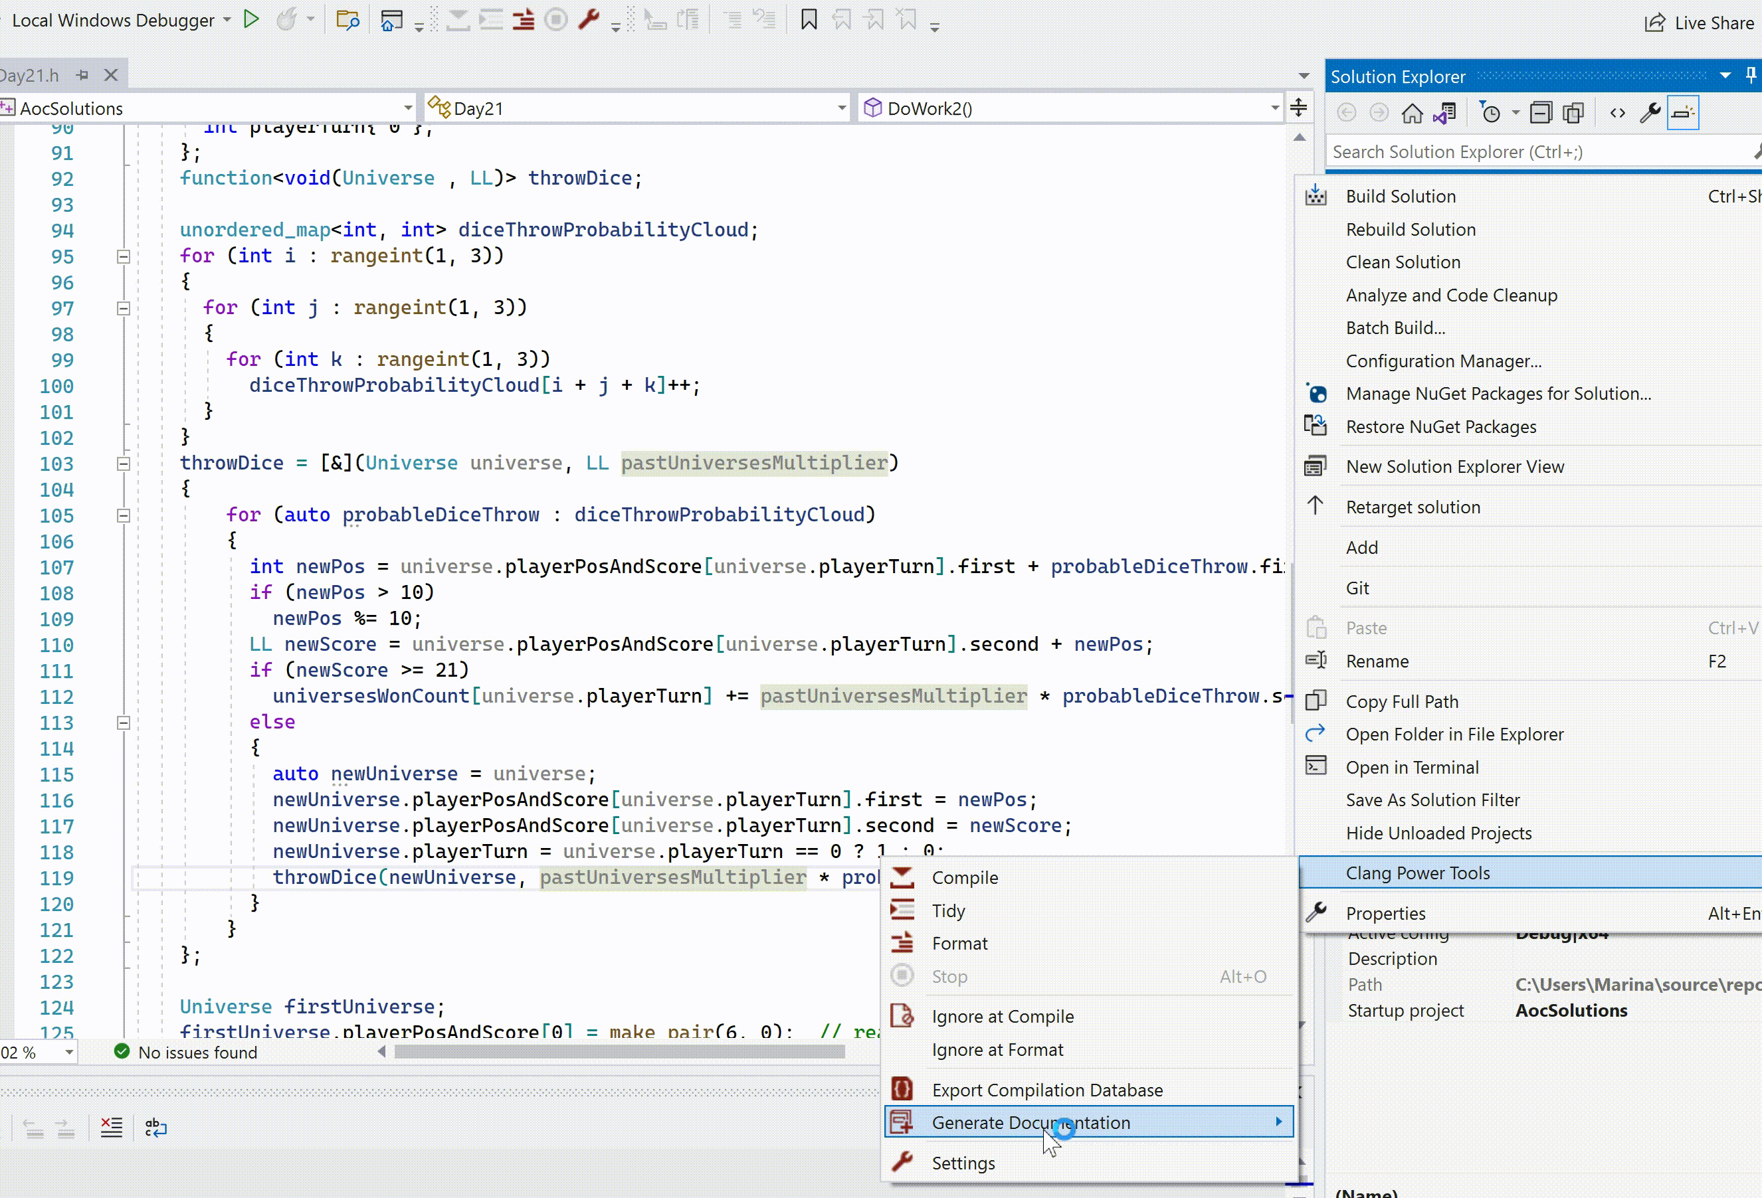1762x1198 pixels.
Task: Pin the Day21.h document tab
Action: [82, 74]
